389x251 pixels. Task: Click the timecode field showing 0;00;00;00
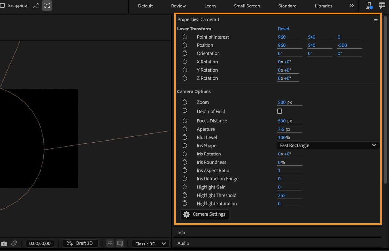40,244
